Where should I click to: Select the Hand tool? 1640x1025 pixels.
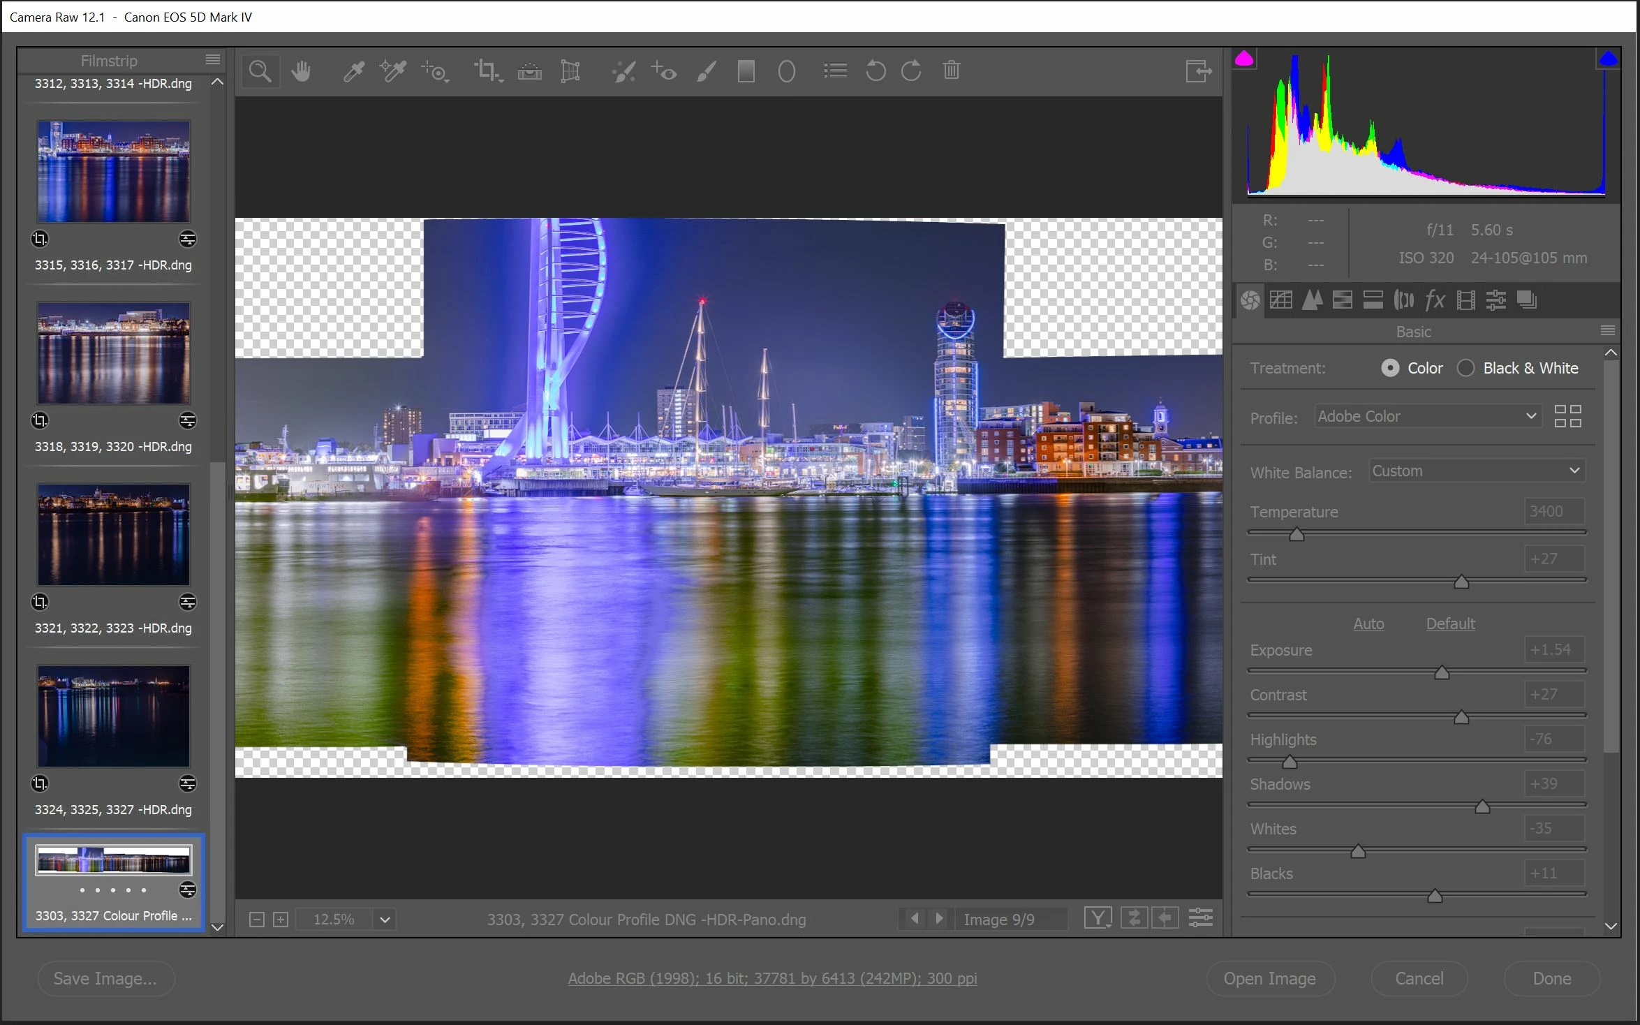point(301,71)
